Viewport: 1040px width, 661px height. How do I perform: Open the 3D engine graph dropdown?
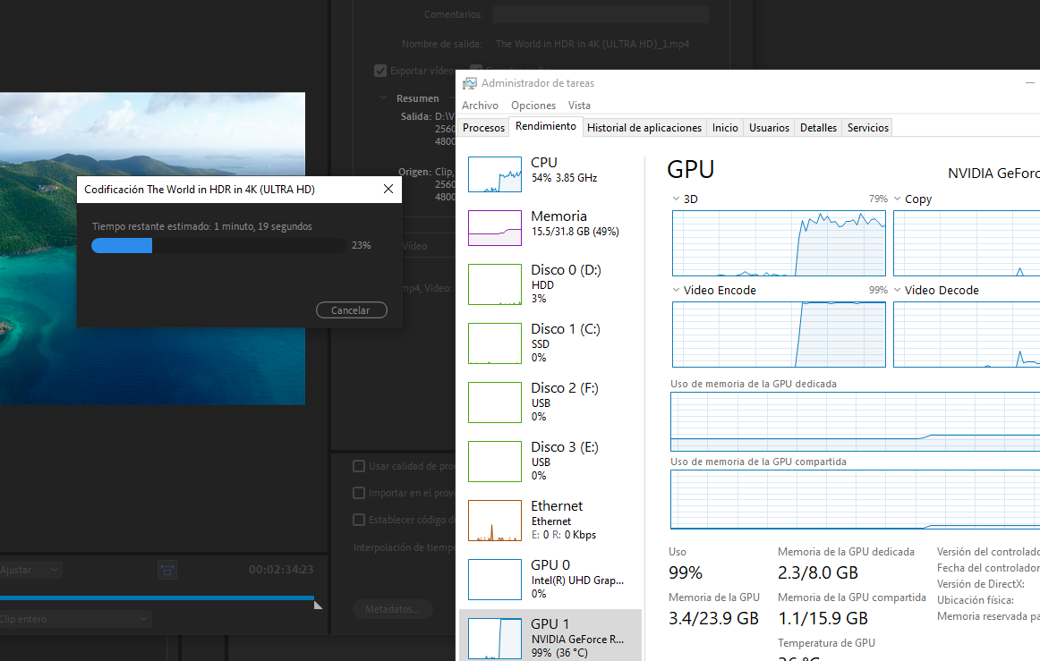point(678,199)
